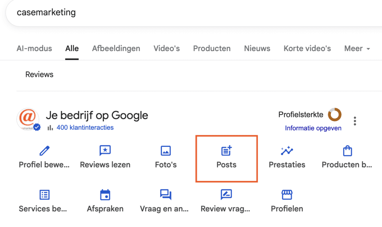382x227 pixels.
Task: Open the Prestaties sparkline icon
Action: tap(287, 151)
